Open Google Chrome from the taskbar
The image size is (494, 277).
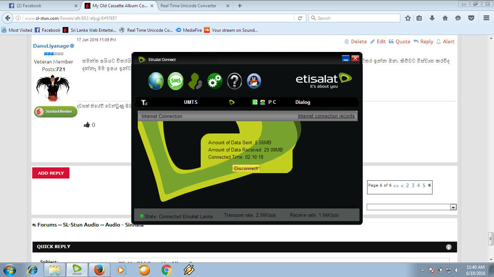[166, 270]
